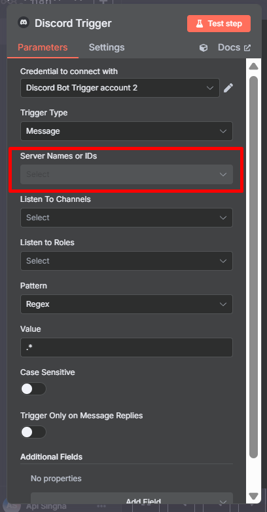Switch to the Settings tab
Image resolution: width=267 pixels, height=512 pixels.
coord(107,48)
